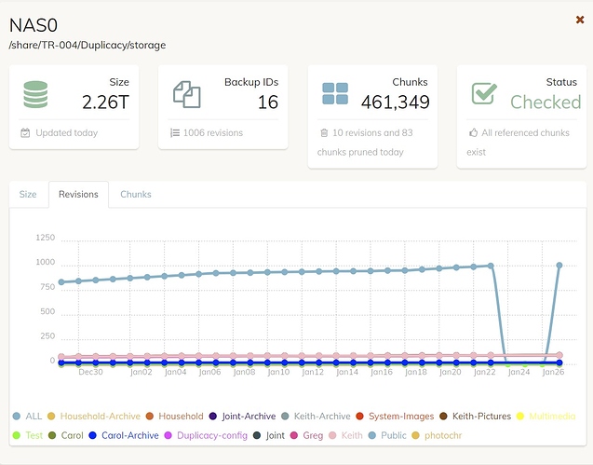Toggle the Carol legend entry
This screenshot has width=593, height=465.
click(x=66, y=435)
